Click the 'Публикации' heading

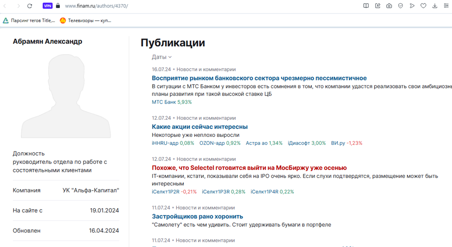click(x=173, y=43)
